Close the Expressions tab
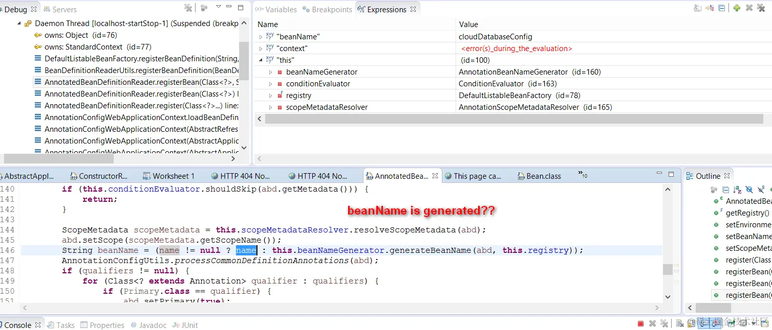772x330 pixels. [413, 9]
